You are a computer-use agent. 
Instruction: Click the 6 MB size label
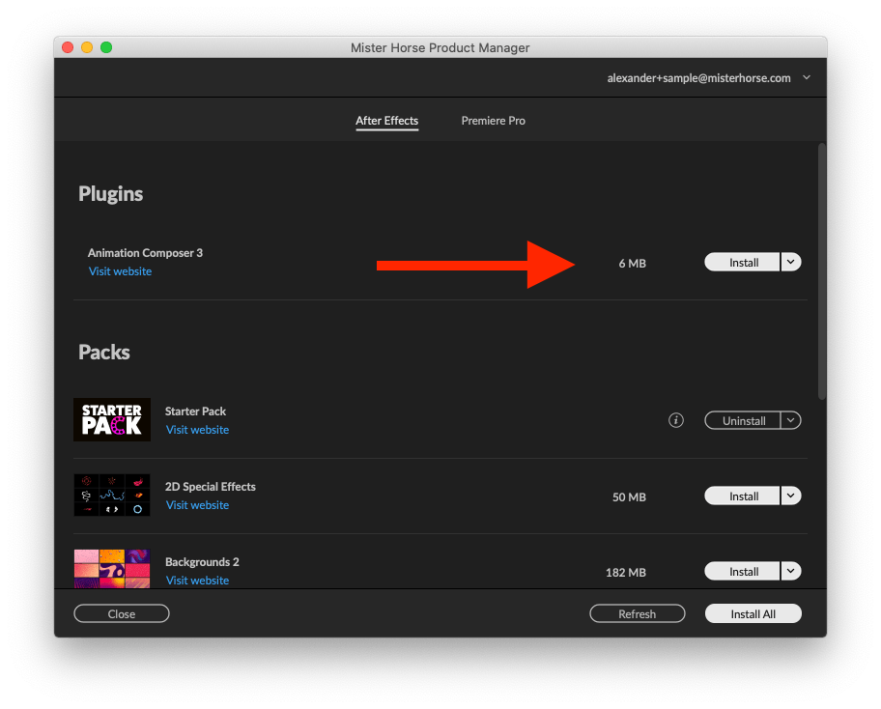(x=632, y=263)
